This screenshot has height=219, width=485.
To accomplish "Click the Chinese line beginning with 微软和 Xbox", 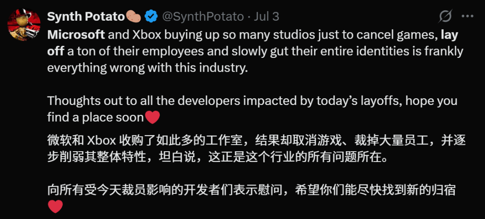I will coord(256,140).
